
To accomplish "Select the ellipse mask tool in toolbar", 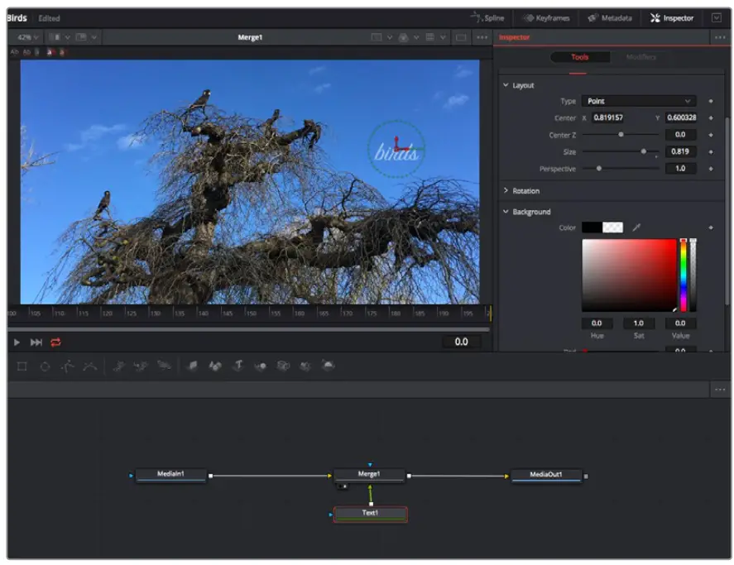I will click(x=45, y=366).
